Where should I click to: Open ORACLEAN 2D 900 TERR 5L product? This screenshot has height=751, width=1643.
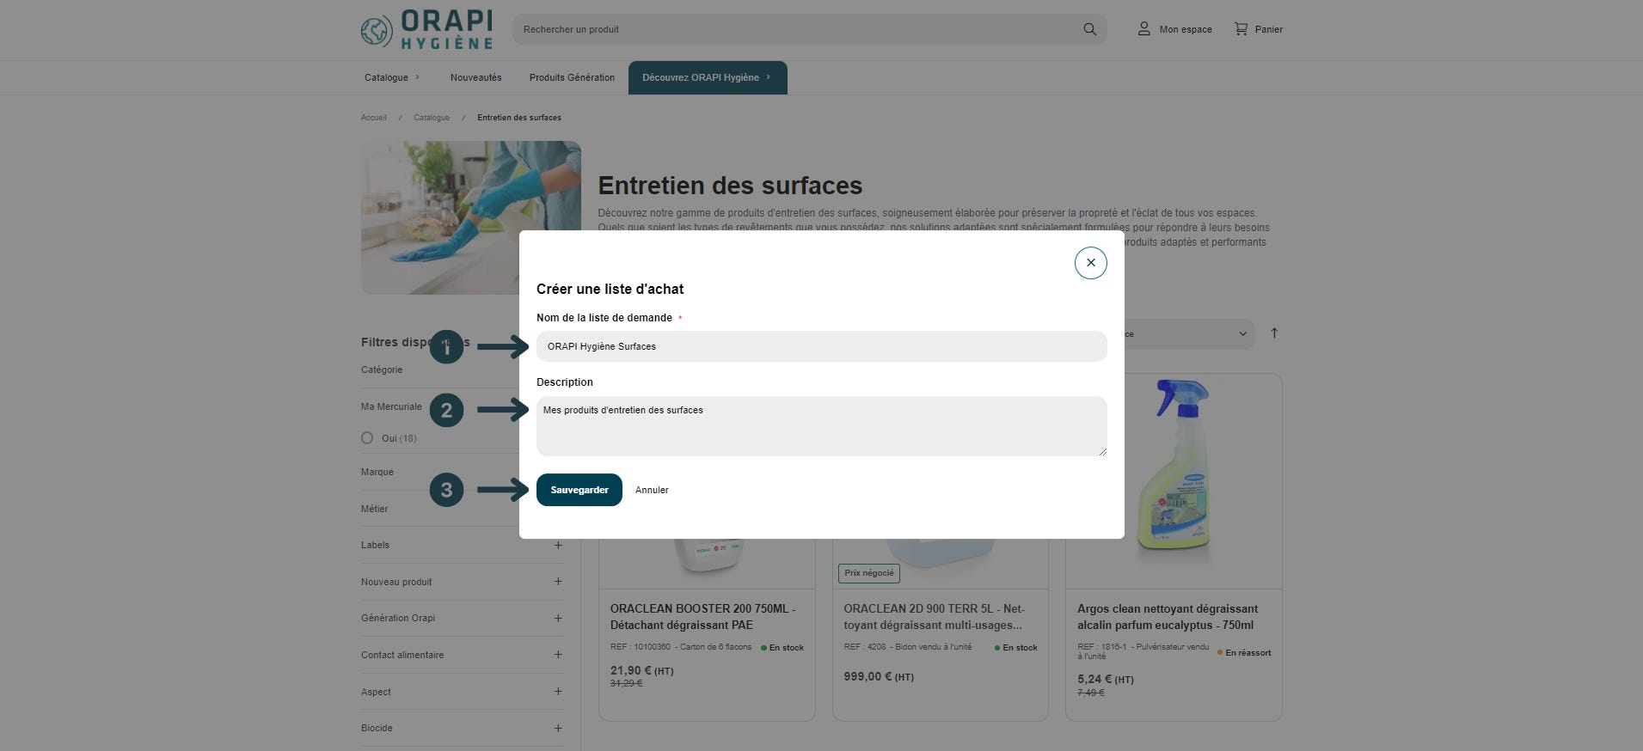pyautogui.click(x=935, y=617)
